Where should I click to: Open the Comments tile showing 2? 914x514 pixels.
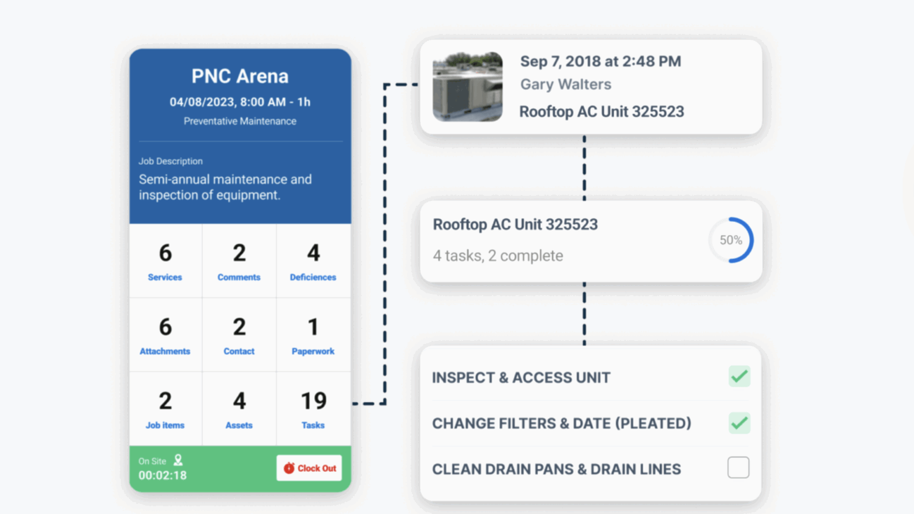[239, 261]
